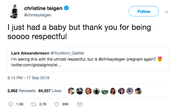Image resolution: width=178 pixels, height=112 pixels.
Task: Click the christine teigen display name
Action: [43, 8]
